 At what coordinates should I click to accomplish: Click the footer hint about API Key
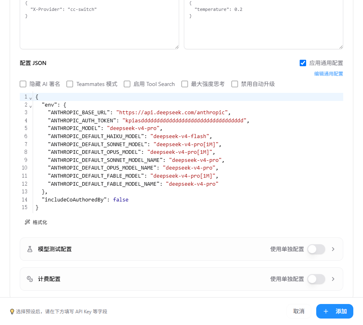[x=62, y=312]
